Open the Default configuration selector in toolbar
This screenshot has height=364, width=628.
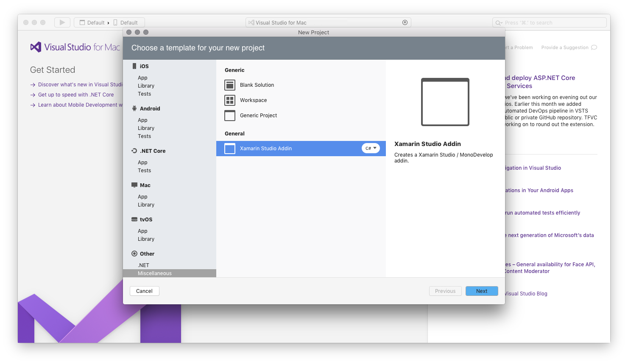(x=92, y=23)
